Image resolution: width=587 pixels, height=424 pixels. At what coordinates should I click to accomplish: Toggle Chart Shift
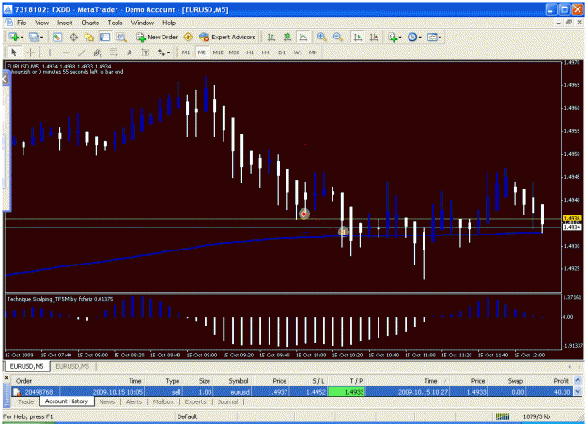click(374, 37)
